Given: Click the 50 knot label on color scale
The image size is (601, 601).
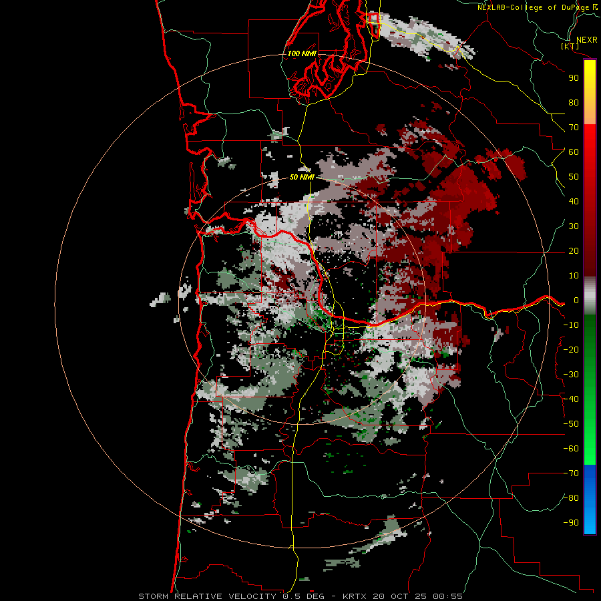Looking at the screenshot, I should [x=574, y=177].
